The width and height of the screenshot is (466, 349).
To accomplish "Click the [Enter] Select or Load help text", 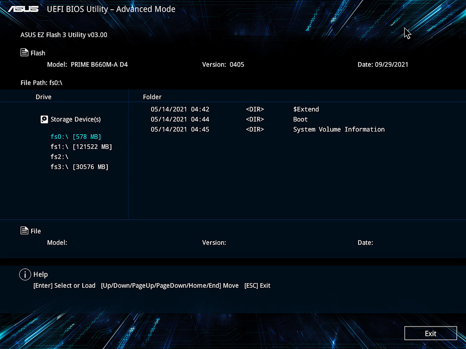I will click(64, 285).
